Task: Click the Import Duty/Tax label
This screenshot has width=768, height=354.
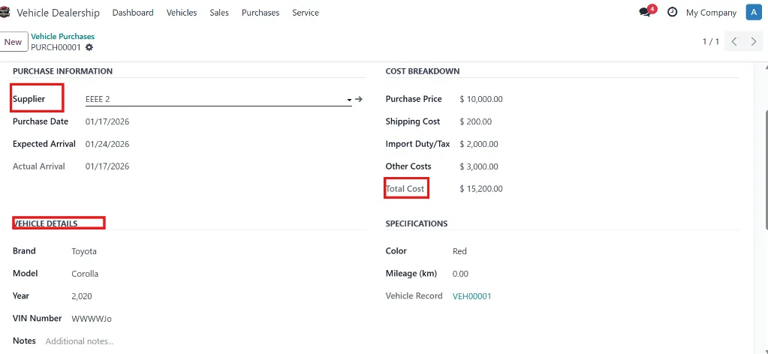Action: (x=418, y=144)
